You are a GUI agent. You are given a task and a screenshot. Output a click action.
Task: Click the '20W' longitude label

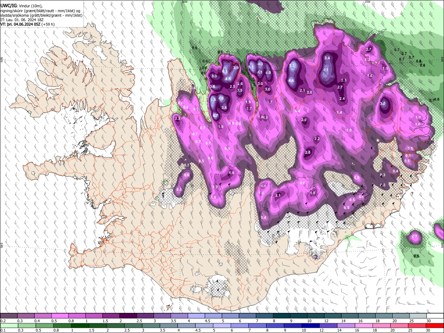pos(185,2)
